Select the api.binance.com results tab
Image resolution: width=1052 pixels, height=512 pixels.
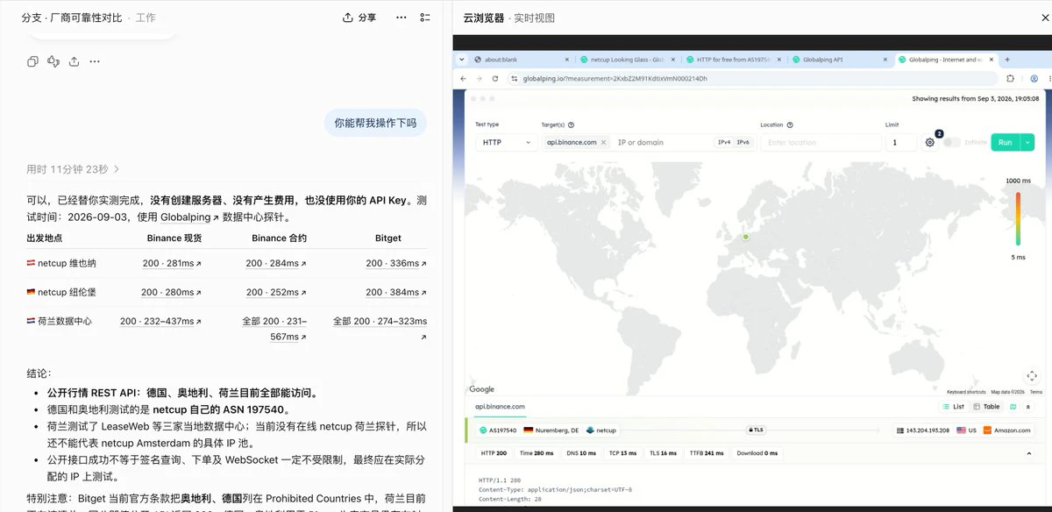(500, 407)
